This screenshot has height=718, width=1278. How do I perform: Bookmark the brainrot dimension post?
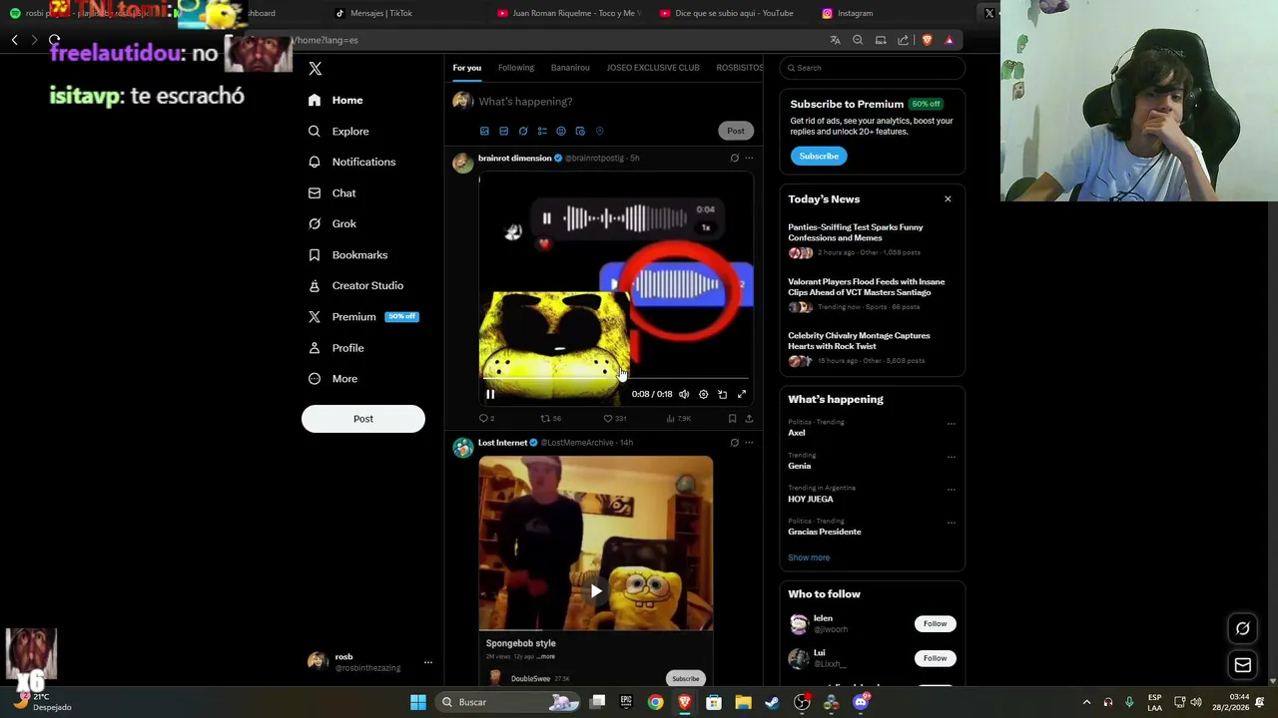[732, 419]
